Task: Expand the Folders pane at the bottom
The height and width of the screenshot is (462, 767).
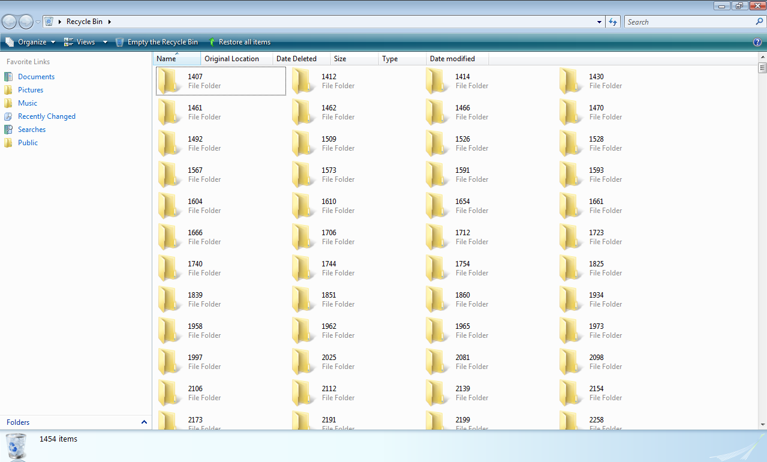Action: coord(143,422)
